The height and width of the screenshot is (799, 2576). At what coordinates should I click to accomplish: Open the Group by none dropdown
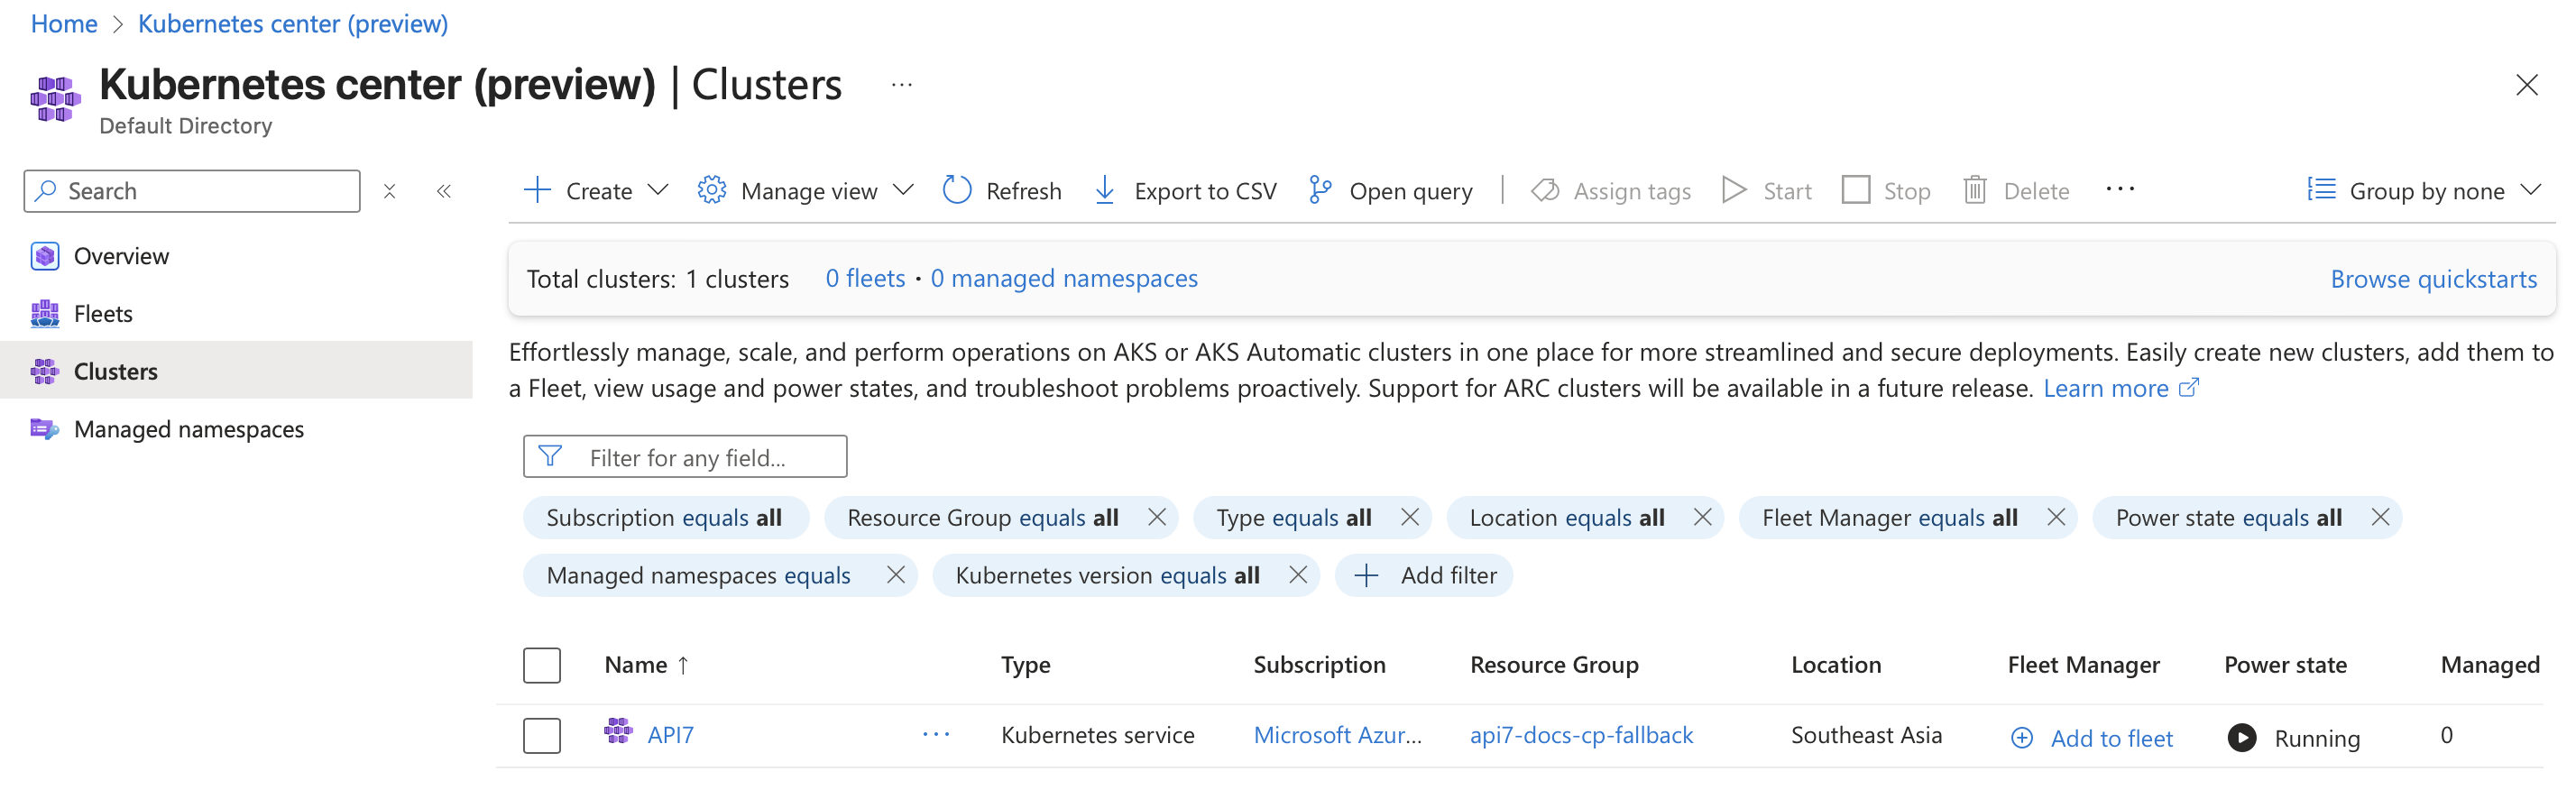click(2424, 190)
